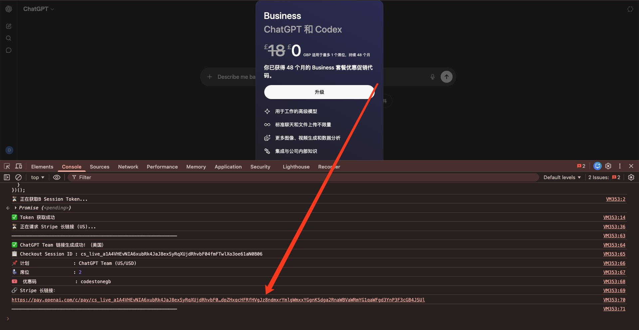Open the chat bubble icon in sidebar
The image size is (639, 330).
(9, 50)
